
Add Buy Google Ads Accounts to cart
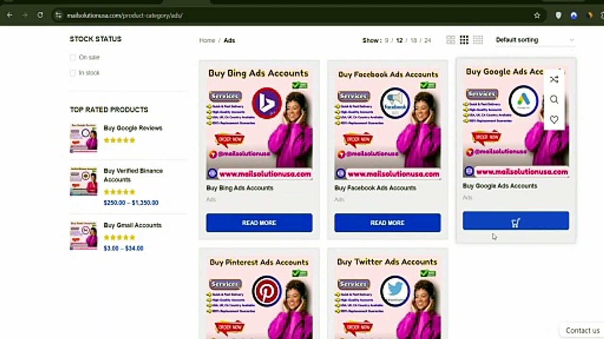[x=516, y=221]
